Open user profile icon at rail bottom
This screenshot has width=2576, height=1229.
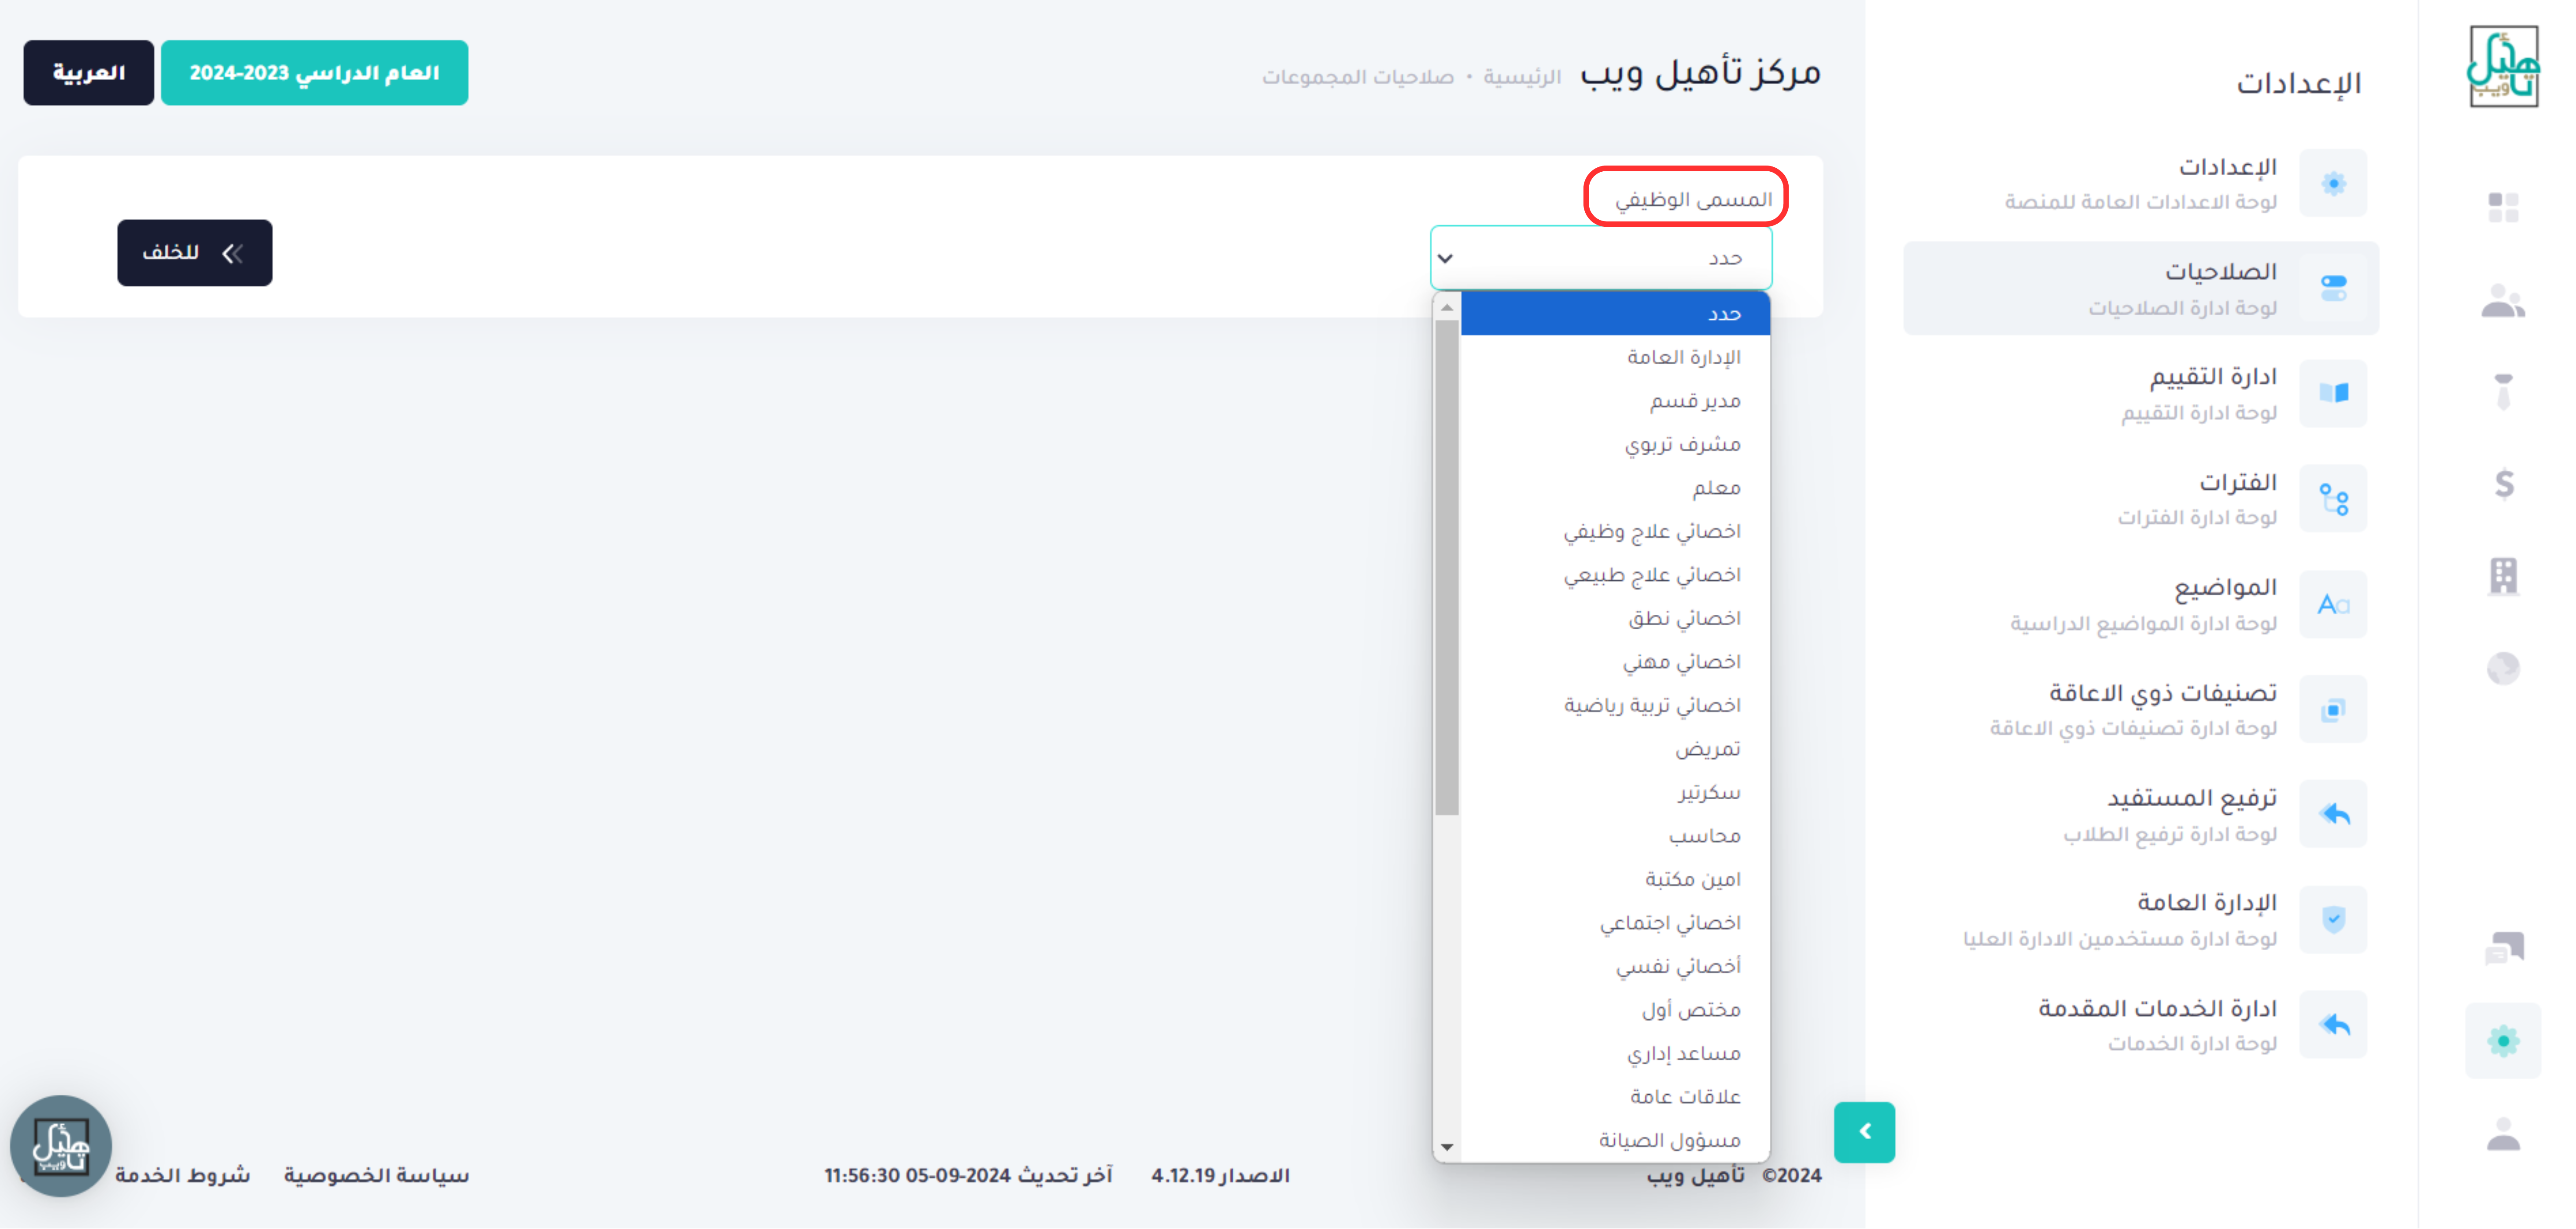coord(2503,1134)
